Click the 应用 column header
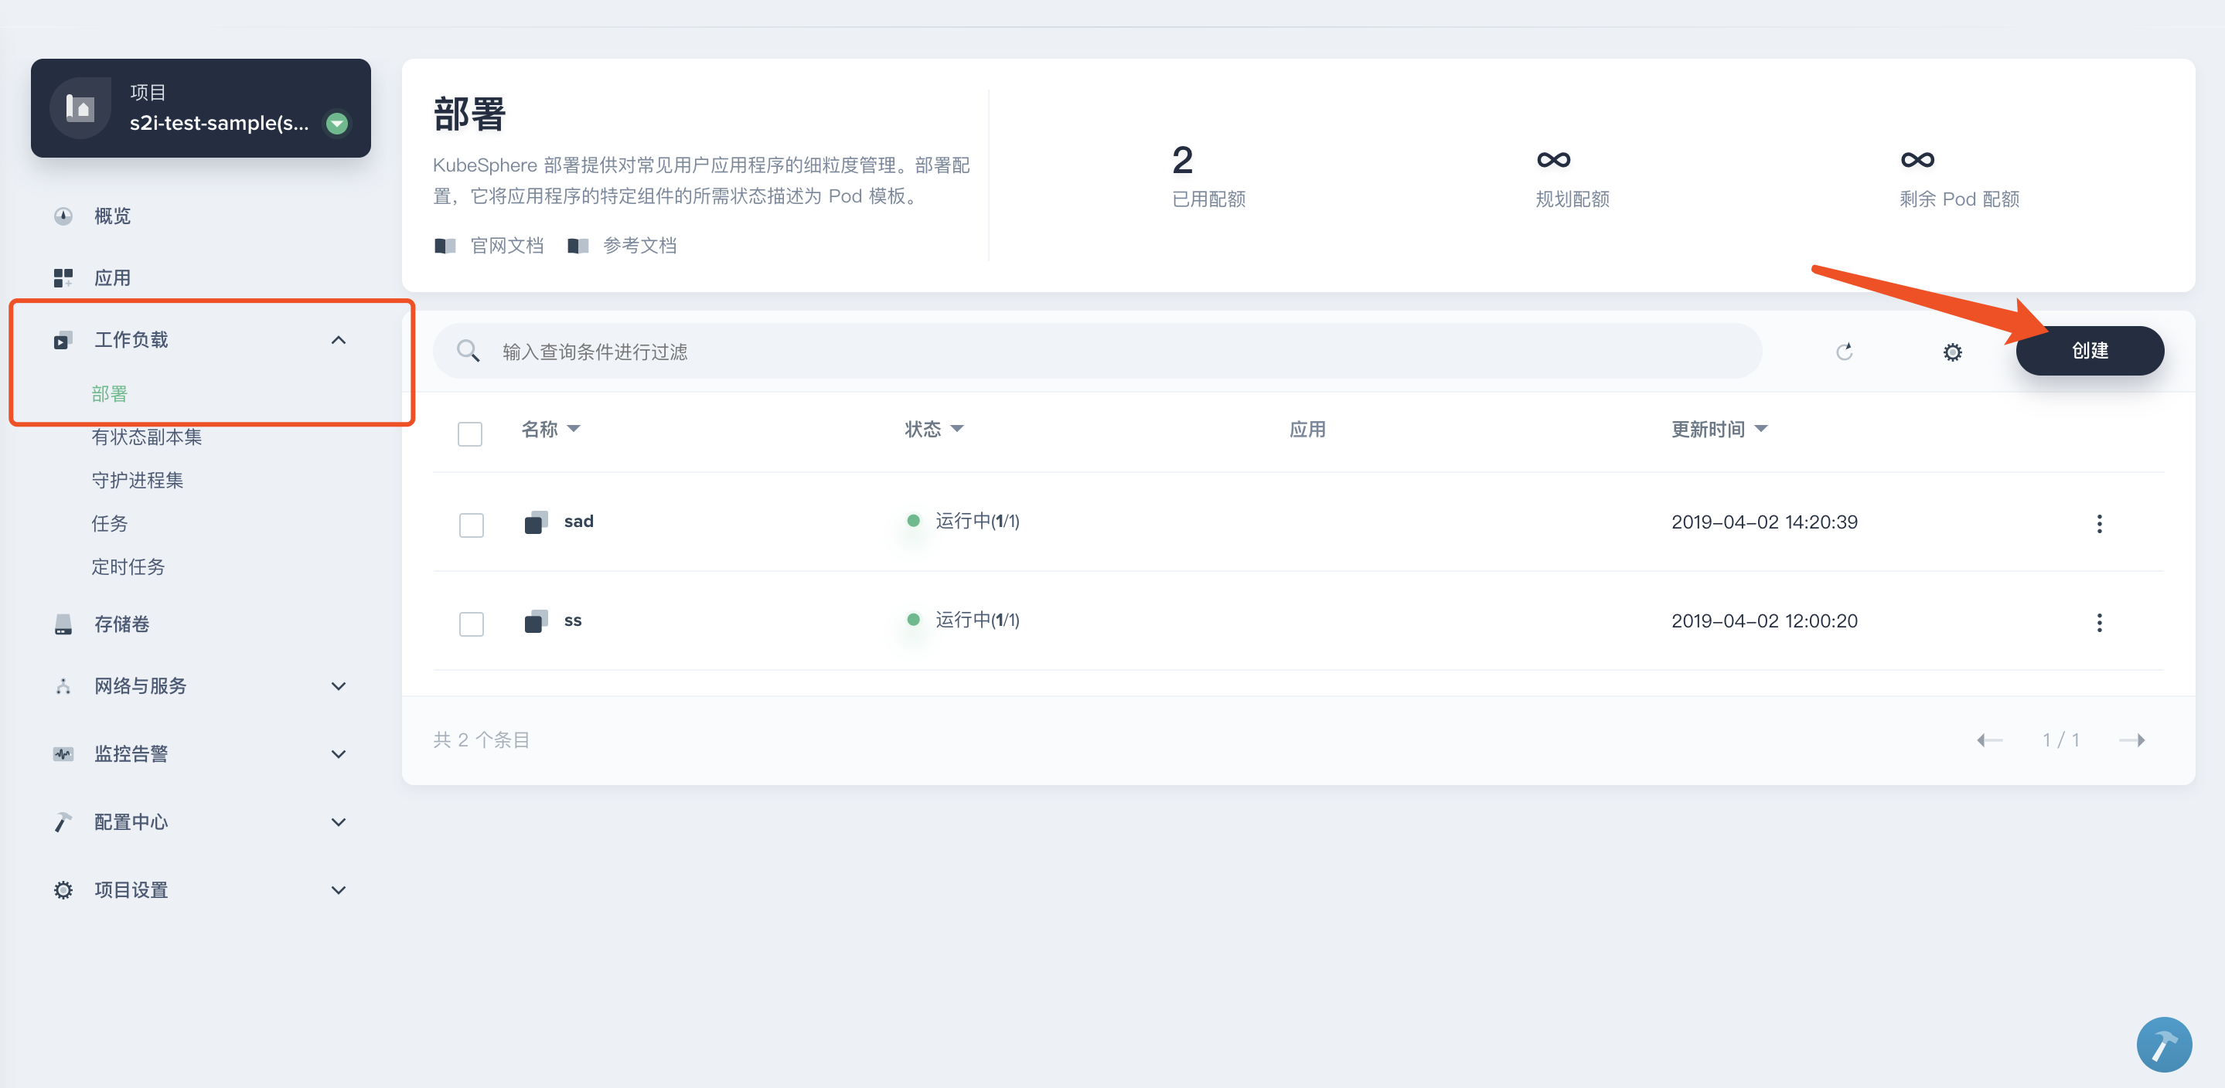Image resolution: width=2225 pixels, height=1088 pixels. (1307, 429)
